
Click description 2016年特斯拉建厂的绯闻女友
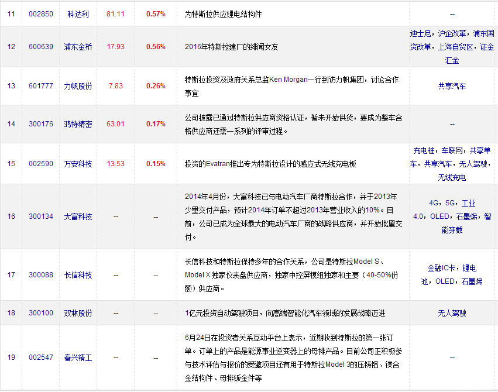[x=231, y=47]
